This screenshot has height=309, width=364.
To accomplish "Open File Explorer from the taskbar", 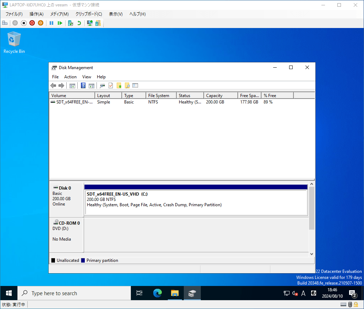I will coord(175,293).
